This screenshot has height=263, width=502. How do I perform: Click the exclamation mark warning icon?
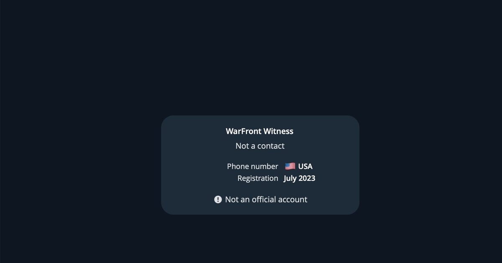(218, 199)
